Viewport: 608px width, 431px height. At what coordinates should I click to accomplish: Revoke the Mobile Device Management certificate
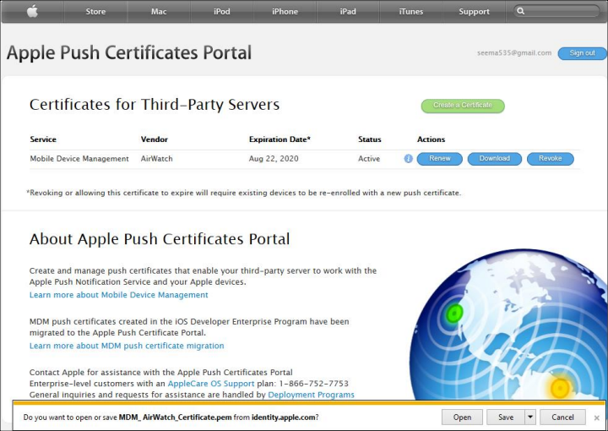[x=550, y=159]
